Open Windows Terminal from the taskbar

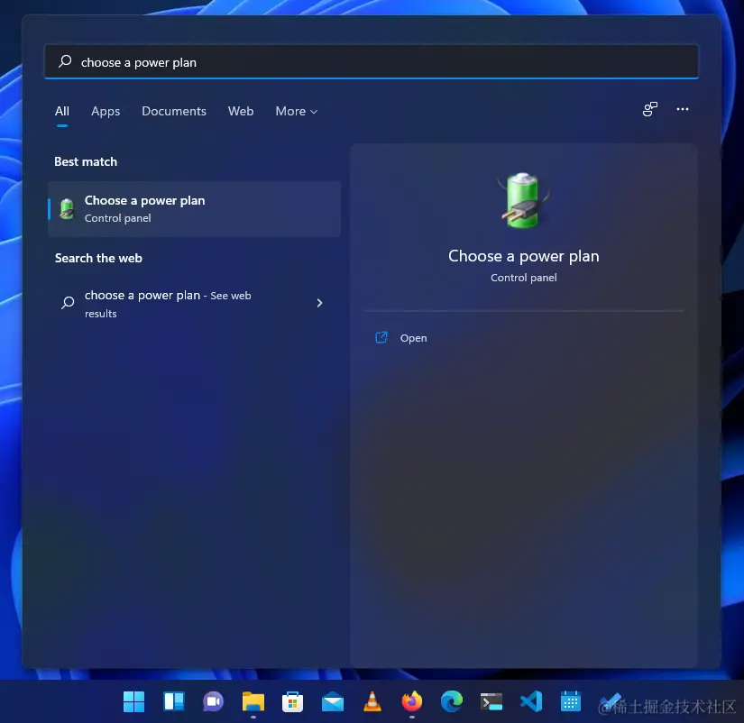[x=491, y=701]
